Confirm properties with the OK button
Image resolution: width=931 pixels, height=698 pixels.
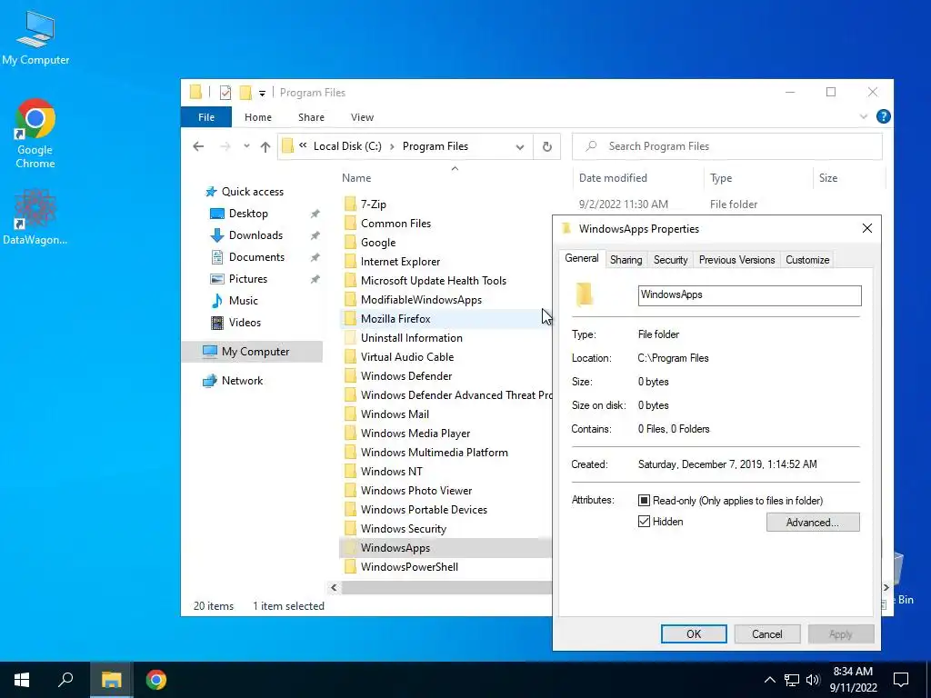click(x=694, y=633)
